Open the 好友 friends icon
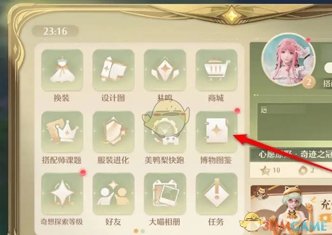The image size is (332, 235). click(x=113, y=194)
